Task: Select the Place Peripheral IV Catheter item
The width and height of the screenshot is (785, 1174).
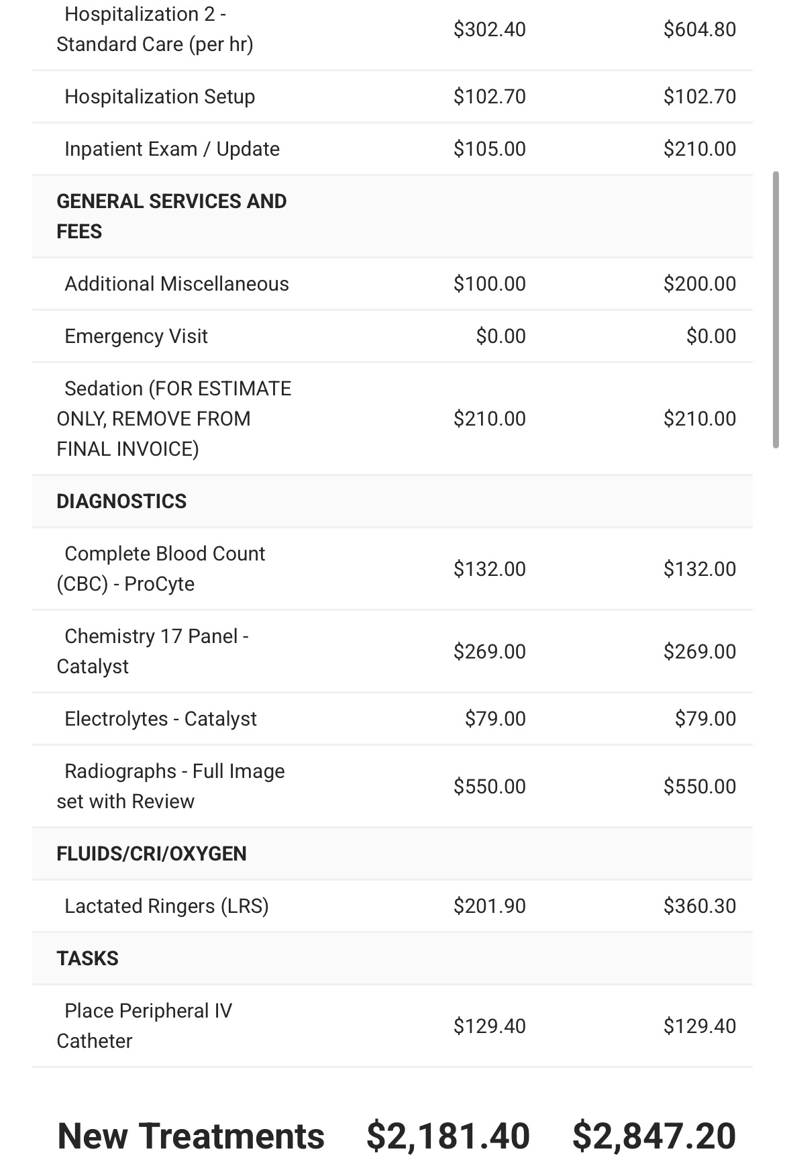Action: click(x=392, y=1026)
